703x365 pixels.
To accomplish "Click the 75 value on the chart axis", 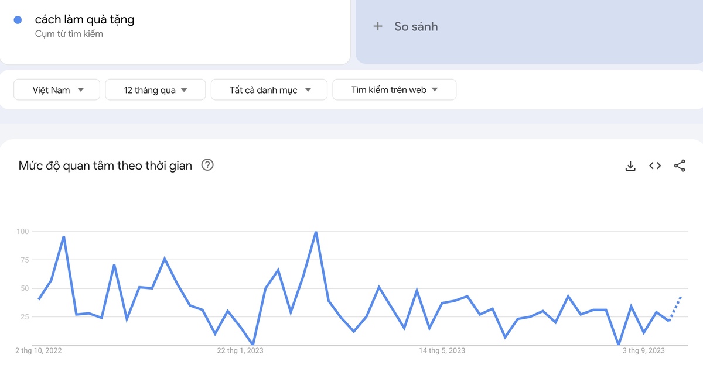I will point(24,260).
